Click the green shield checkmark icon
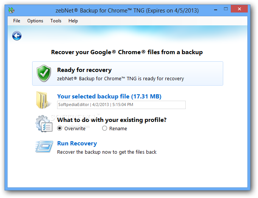 [44, 73]
